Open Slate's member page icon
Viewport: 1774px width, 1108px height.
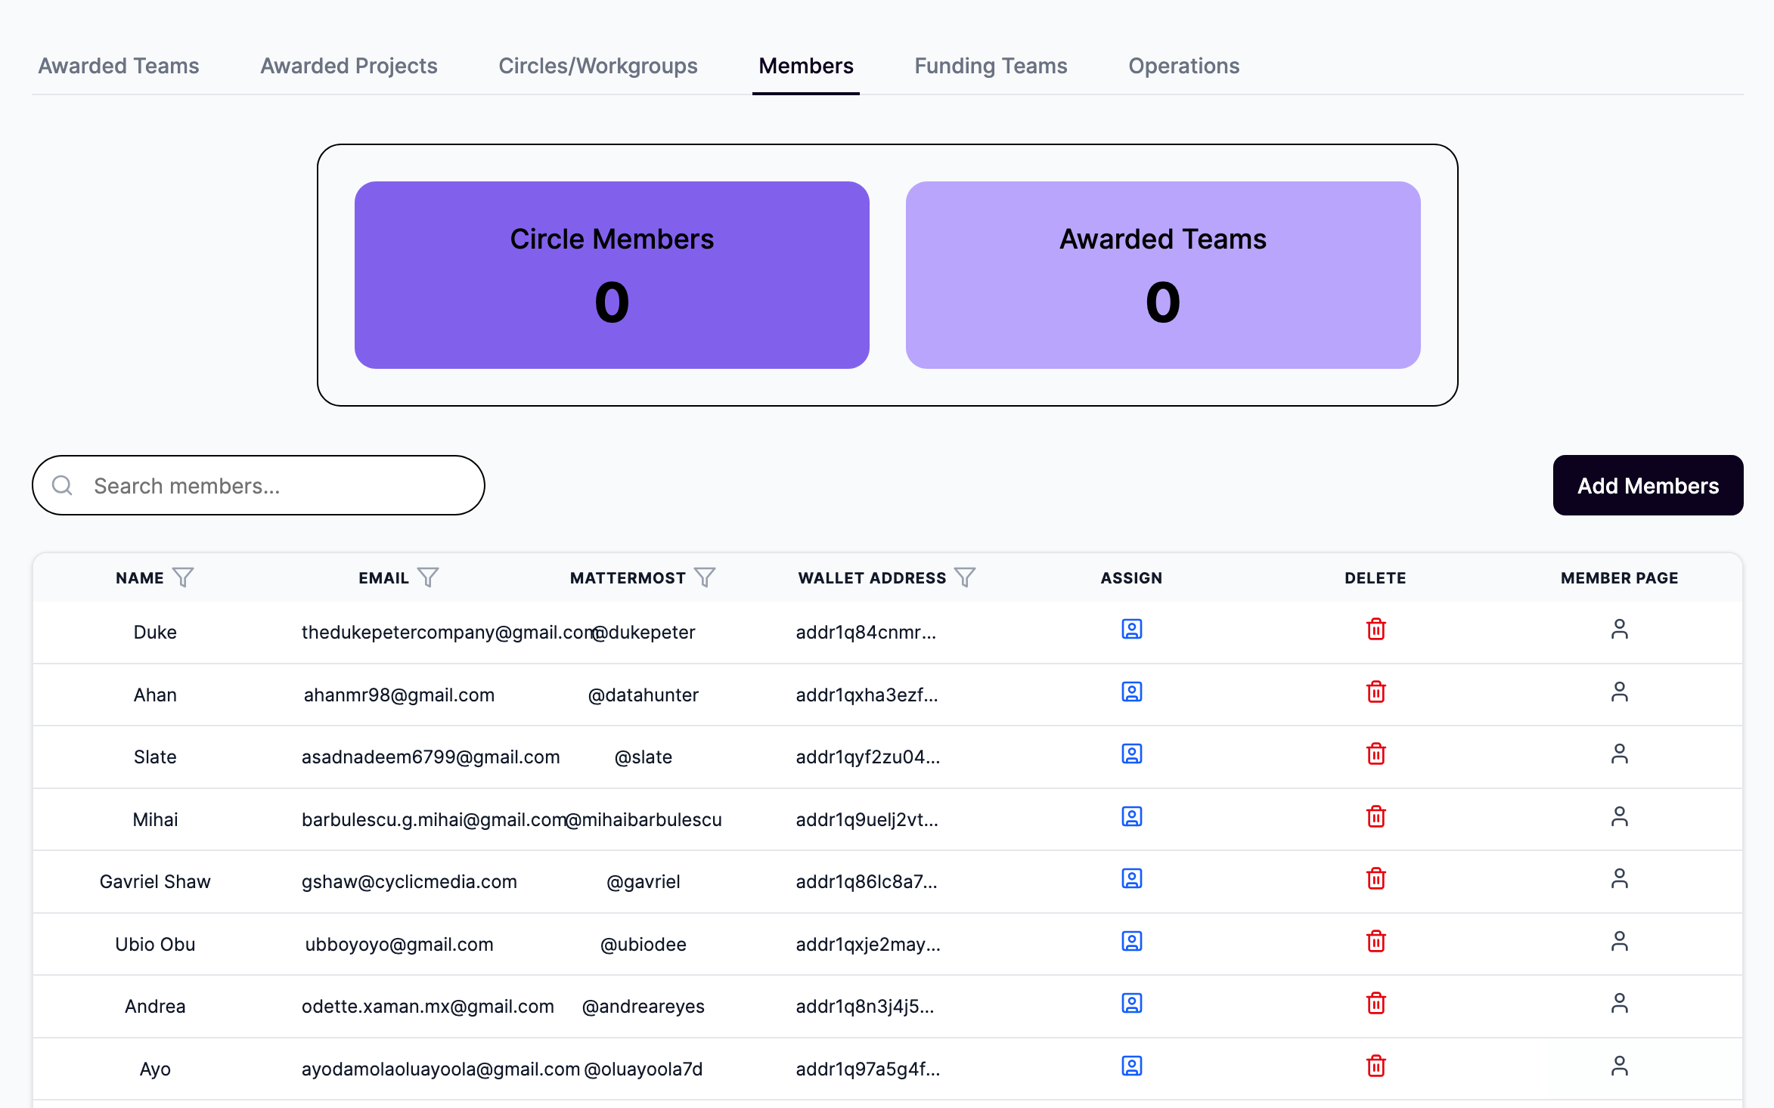click(x=1619, y=754)
